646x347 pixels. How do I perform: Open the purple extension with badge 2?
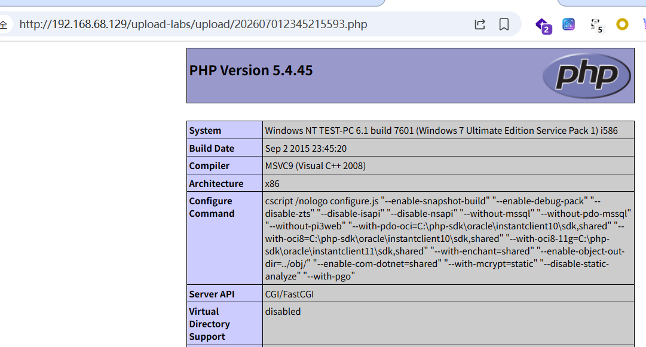coord(543,26)
